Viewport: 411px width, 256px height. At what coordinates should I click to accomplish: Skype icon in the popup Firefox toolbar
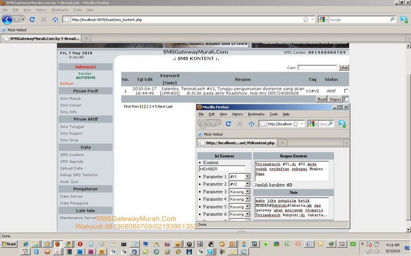(x=342, y=124)
